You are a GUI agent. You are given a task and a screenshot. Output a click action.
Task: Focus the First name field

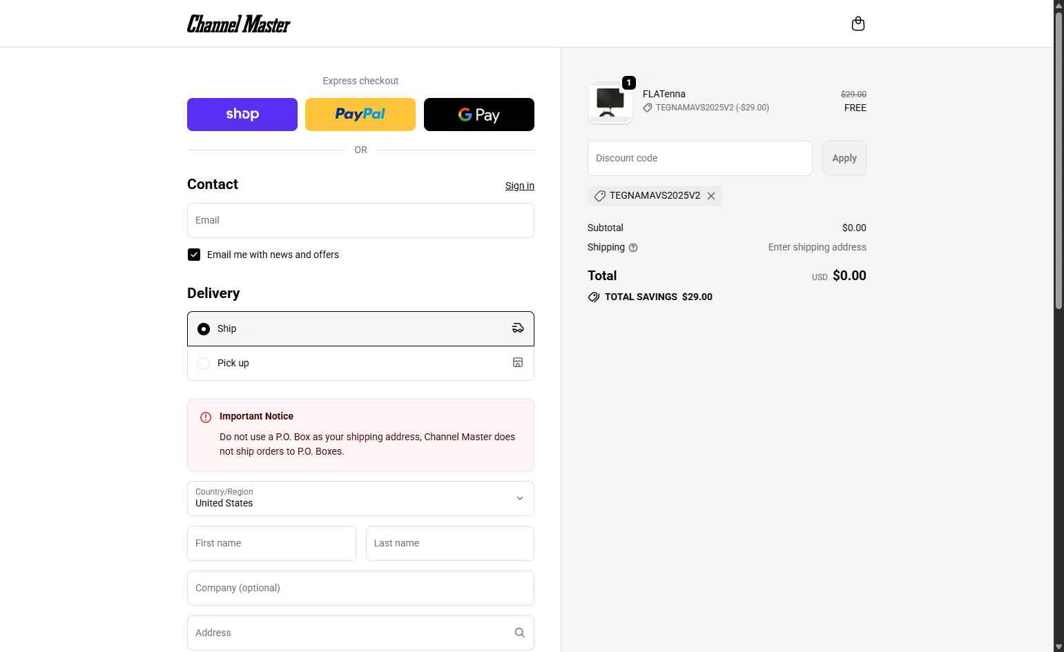[271, 543]
